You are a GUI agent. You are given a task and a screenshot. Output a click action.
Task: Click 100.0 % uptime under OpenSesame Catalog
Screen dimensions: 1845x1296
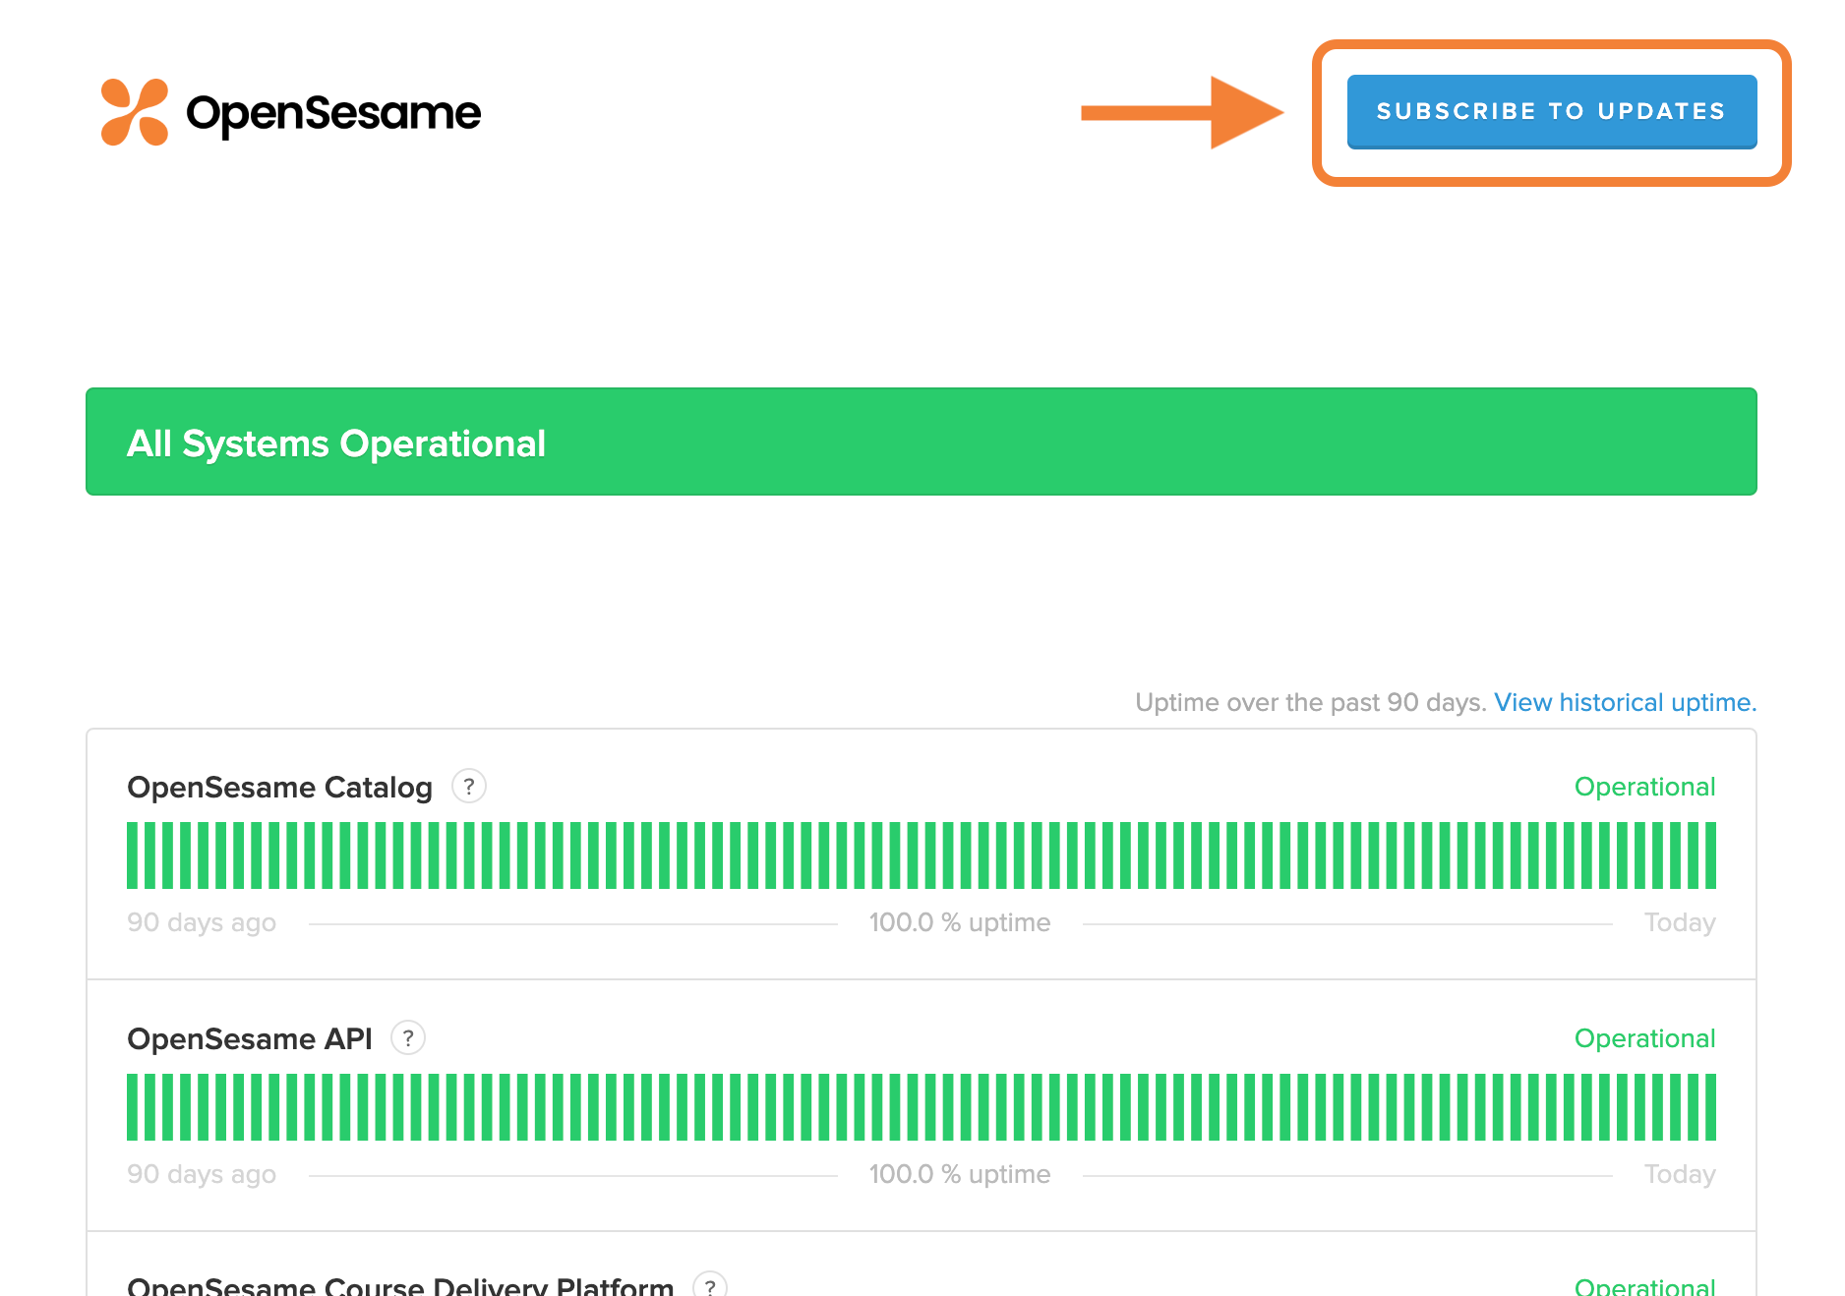click(x=960, y=922)
